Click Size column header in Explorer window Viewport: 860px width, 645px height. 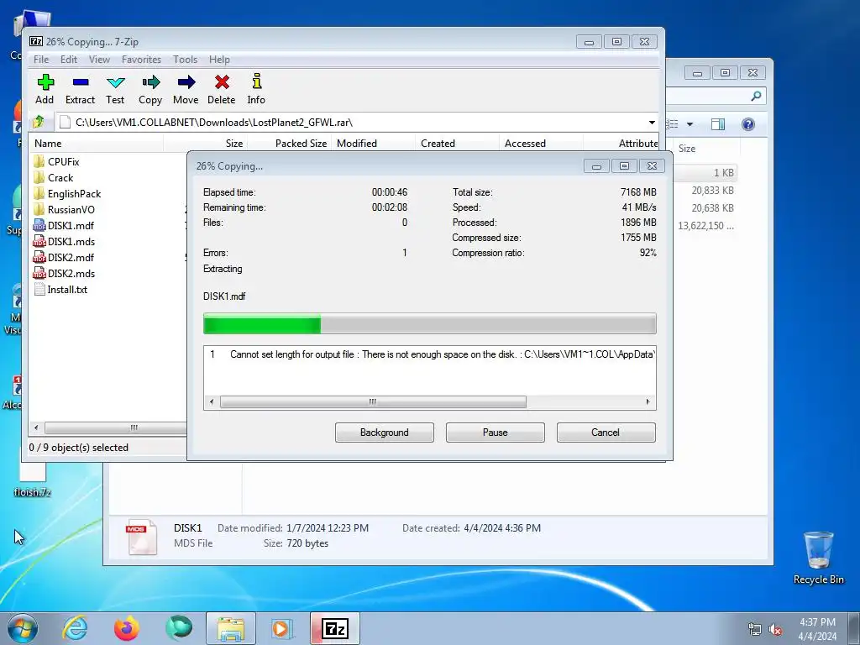click(687, 148)
